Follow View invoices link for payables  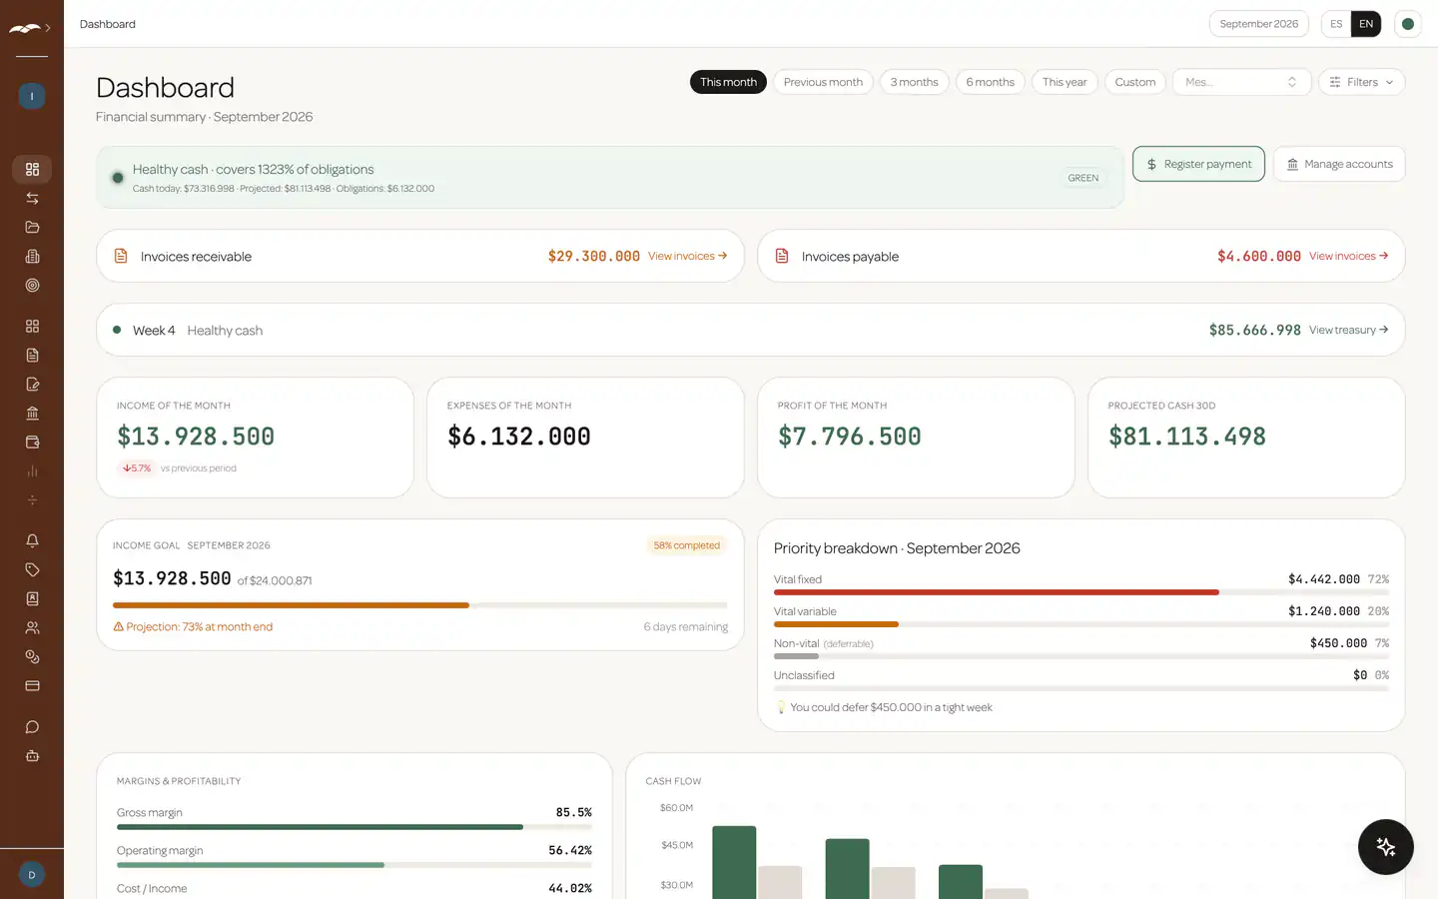tap(1348, 256)
